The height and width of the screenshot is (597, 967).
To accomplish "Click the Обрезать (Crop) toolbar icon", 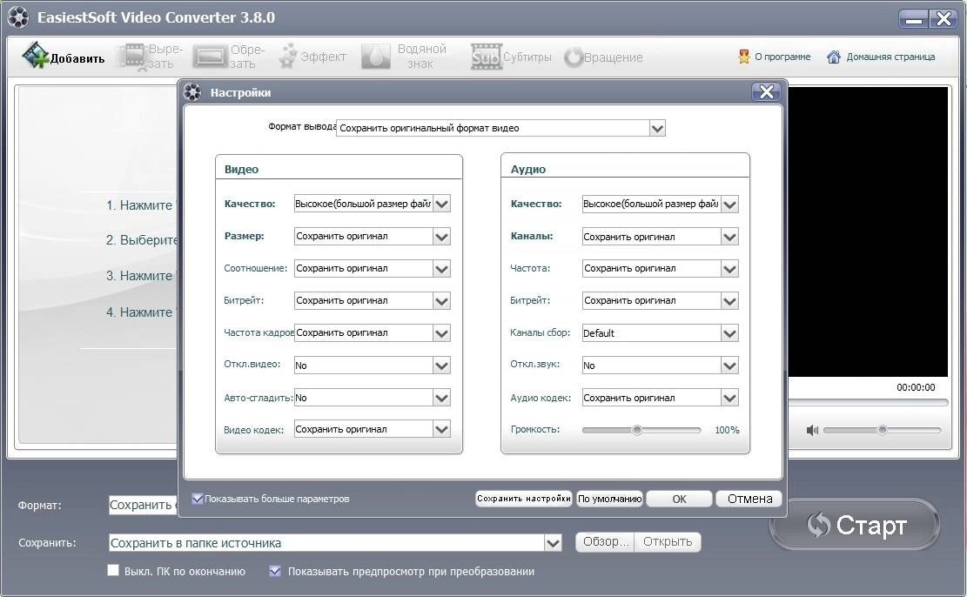I will pos(210,57).
